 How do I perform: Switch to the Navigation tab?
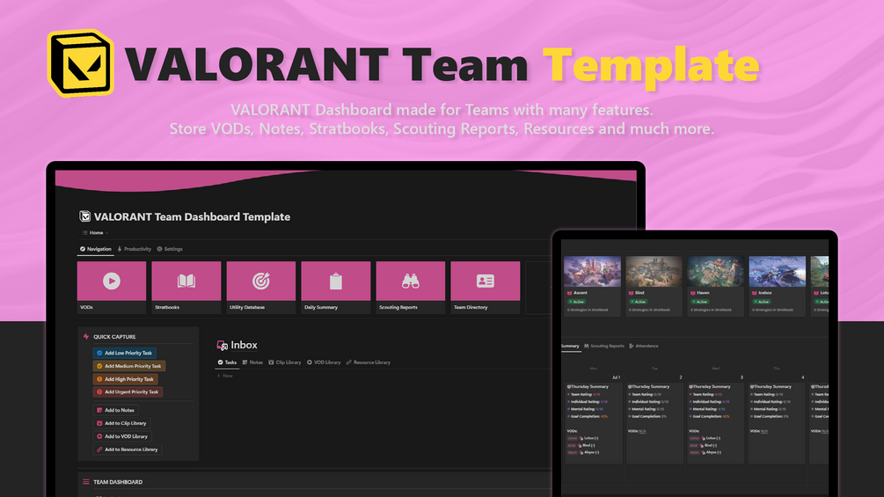tap(96, 249)
